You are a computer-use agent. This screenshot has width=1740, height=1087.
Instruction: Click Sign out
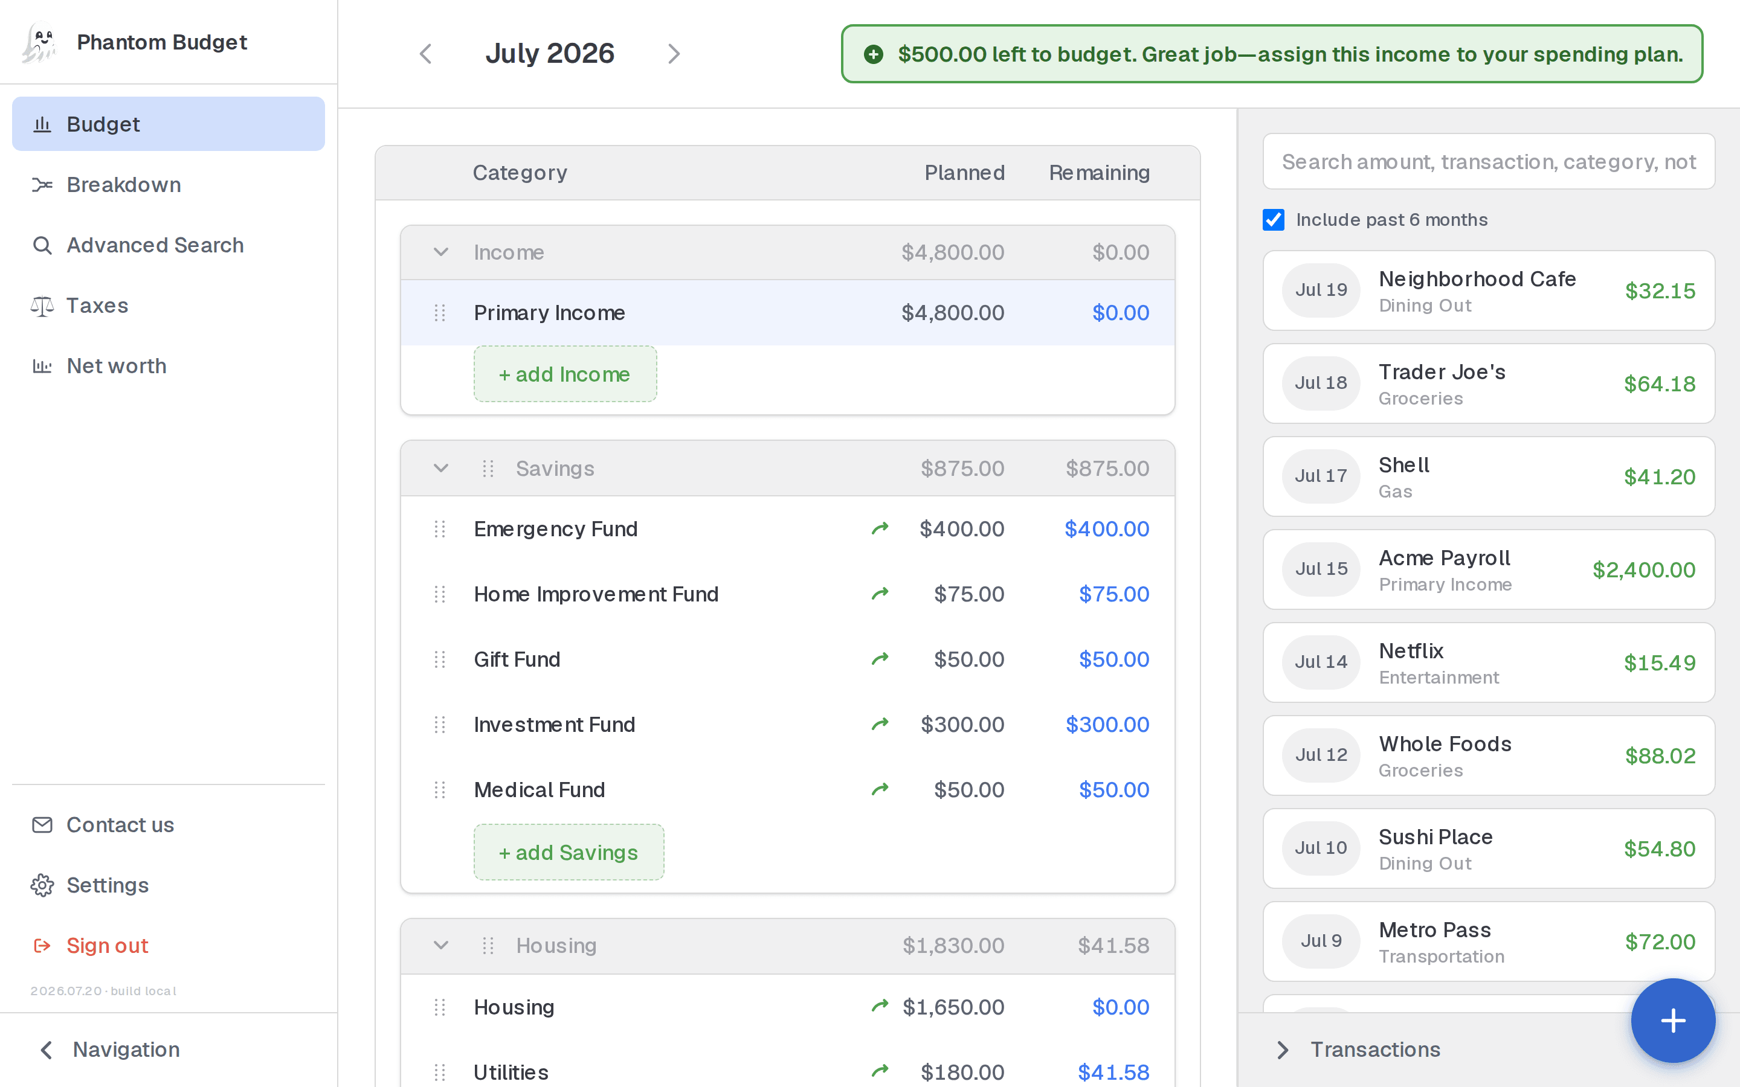[168, 945]
